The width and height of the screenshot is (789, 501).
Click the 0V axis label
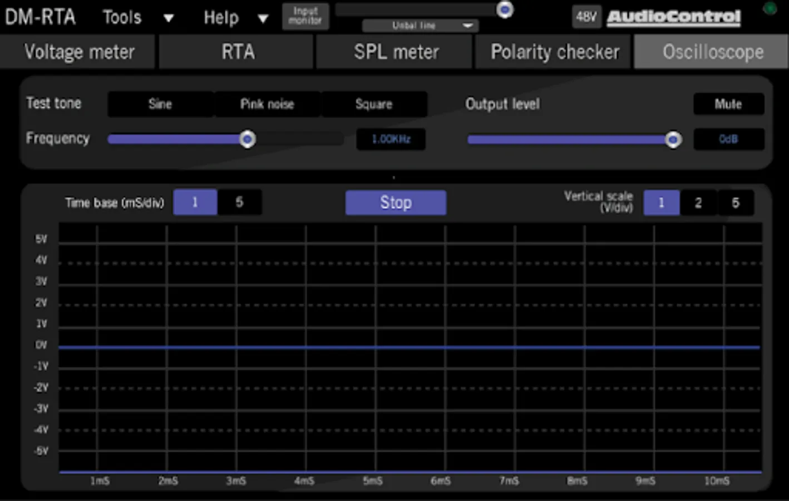tap(41, 345)
